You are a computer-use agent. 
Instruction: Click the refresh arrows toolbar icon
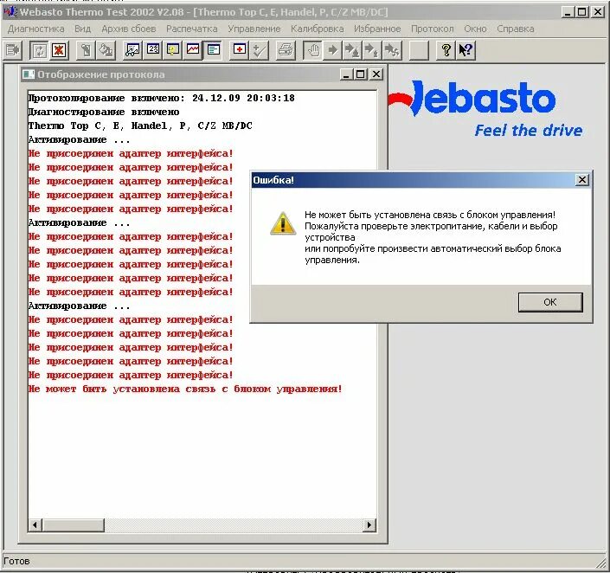pyautogui.click(x=39, y=50)
